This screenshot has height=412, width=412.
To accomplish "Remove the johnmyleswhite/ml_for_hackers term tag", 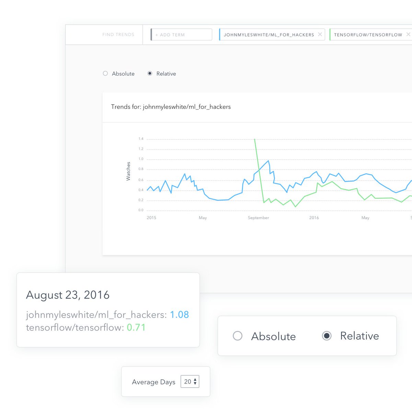I will point(320,34).
